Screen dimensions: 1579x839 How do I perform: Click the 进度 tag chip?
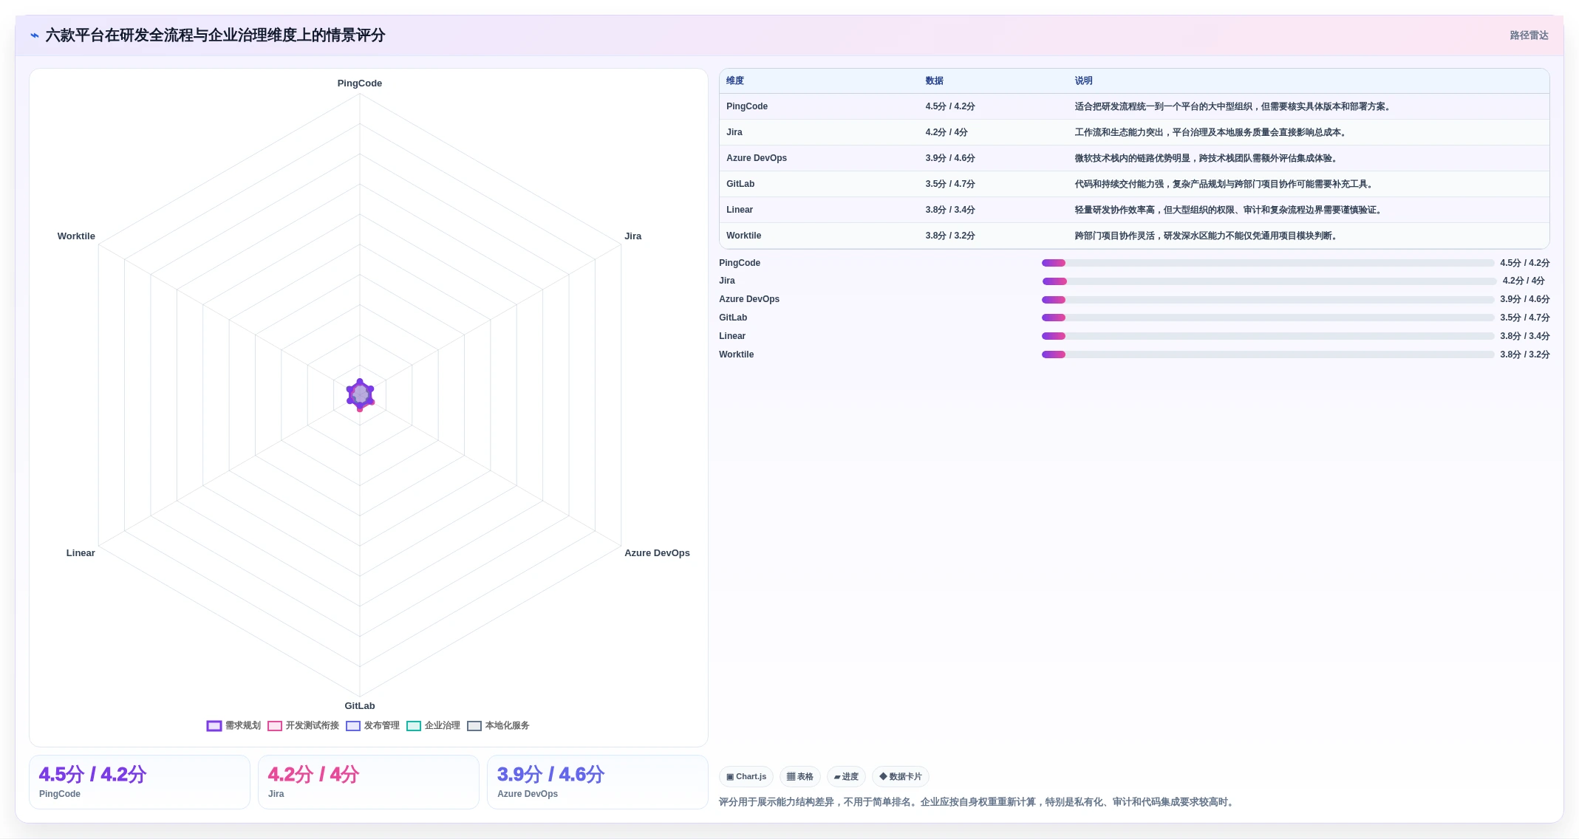pos(846,776)
